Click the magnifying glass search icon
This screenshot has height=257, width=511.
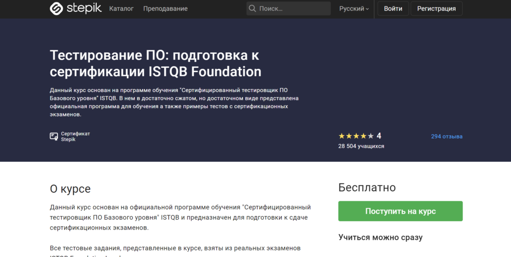tap(253, 8)
